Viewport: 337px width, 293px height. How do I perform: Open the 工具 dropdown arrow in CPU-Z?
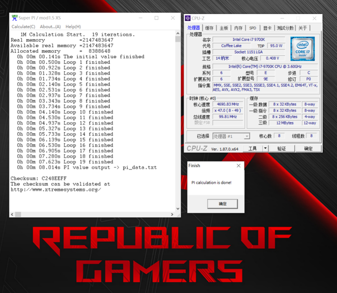click(265, 148)
